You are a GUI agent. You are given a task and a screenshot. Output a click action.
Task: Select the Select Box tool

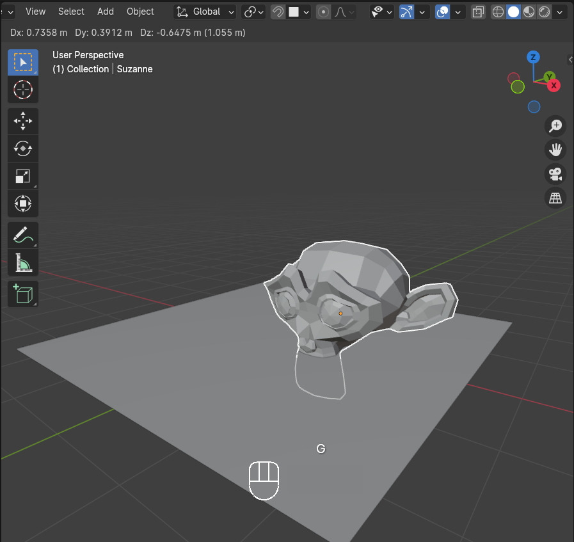(22, 62)
